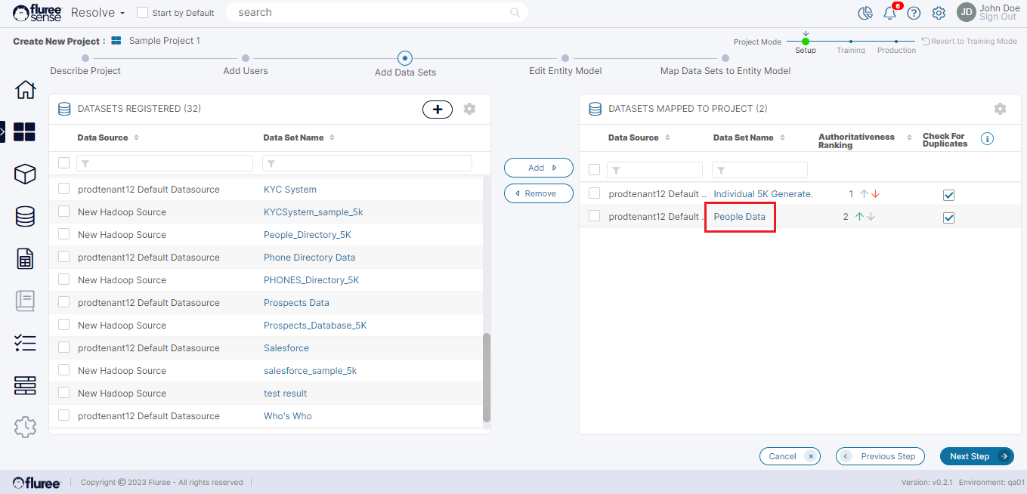This screenshot has width=1027, height=494.
Task: Uncheck Check For Duplicates for People Data
Action: (x=949, y=218)
